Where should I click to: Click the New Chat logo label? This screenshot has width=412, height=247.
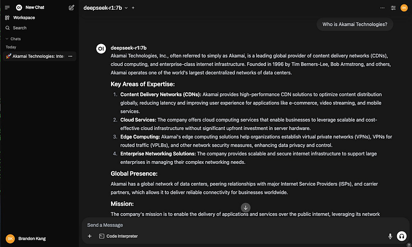pyautogui.click(x=30, y=7)
